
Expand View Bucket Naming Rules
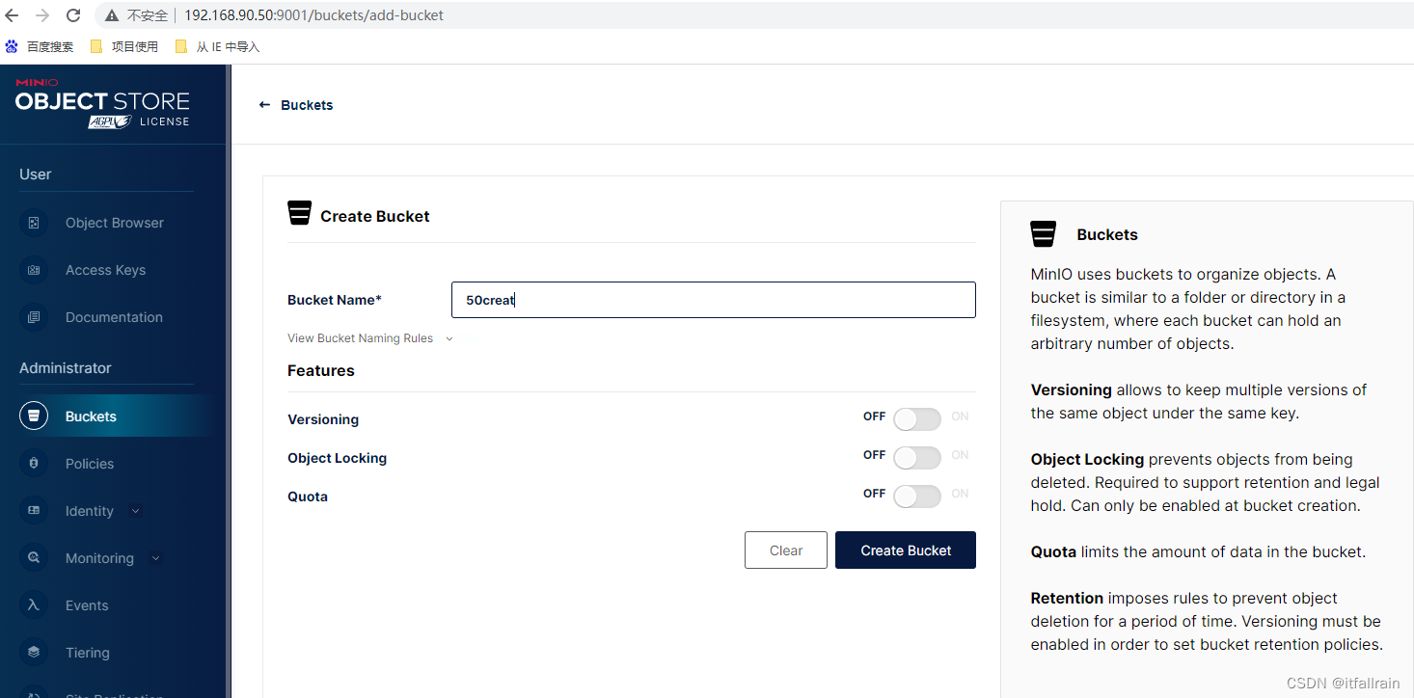[x=370, y=338]
